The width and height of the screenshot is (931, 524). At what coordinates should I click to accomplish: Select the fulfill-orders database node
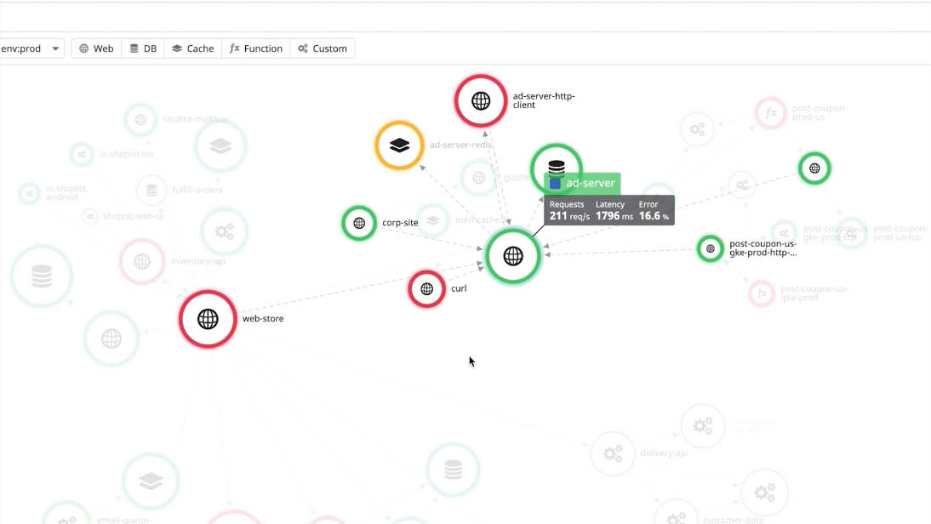(151, 191)
